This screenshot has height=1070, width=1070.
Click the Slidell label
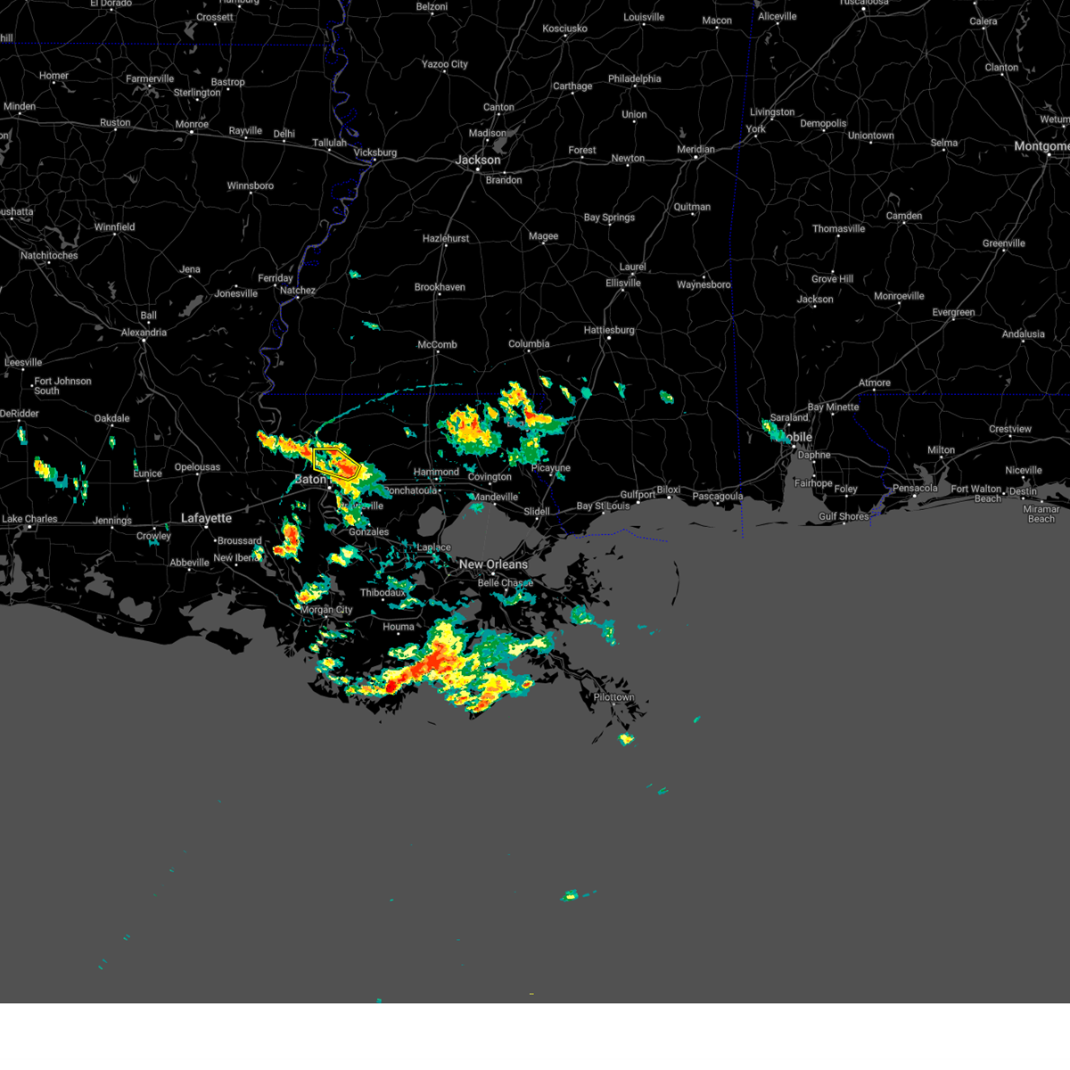point(537,512)
